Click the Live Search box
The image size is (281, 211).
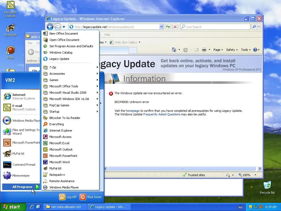point(215,27)
